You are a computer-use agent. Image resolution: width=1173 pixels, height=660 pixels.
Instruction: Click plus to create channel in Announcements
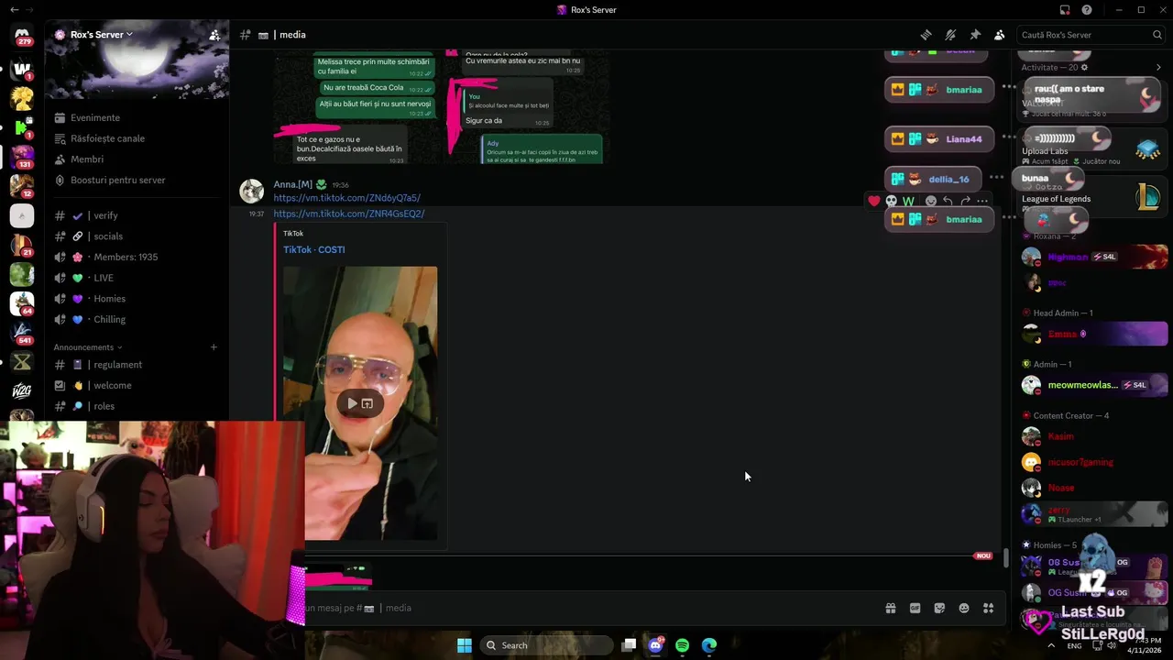tap(214, 347)
